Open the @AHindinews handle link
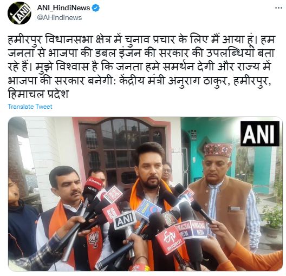Viewport: 286px width, 276px height. (60, 18)
